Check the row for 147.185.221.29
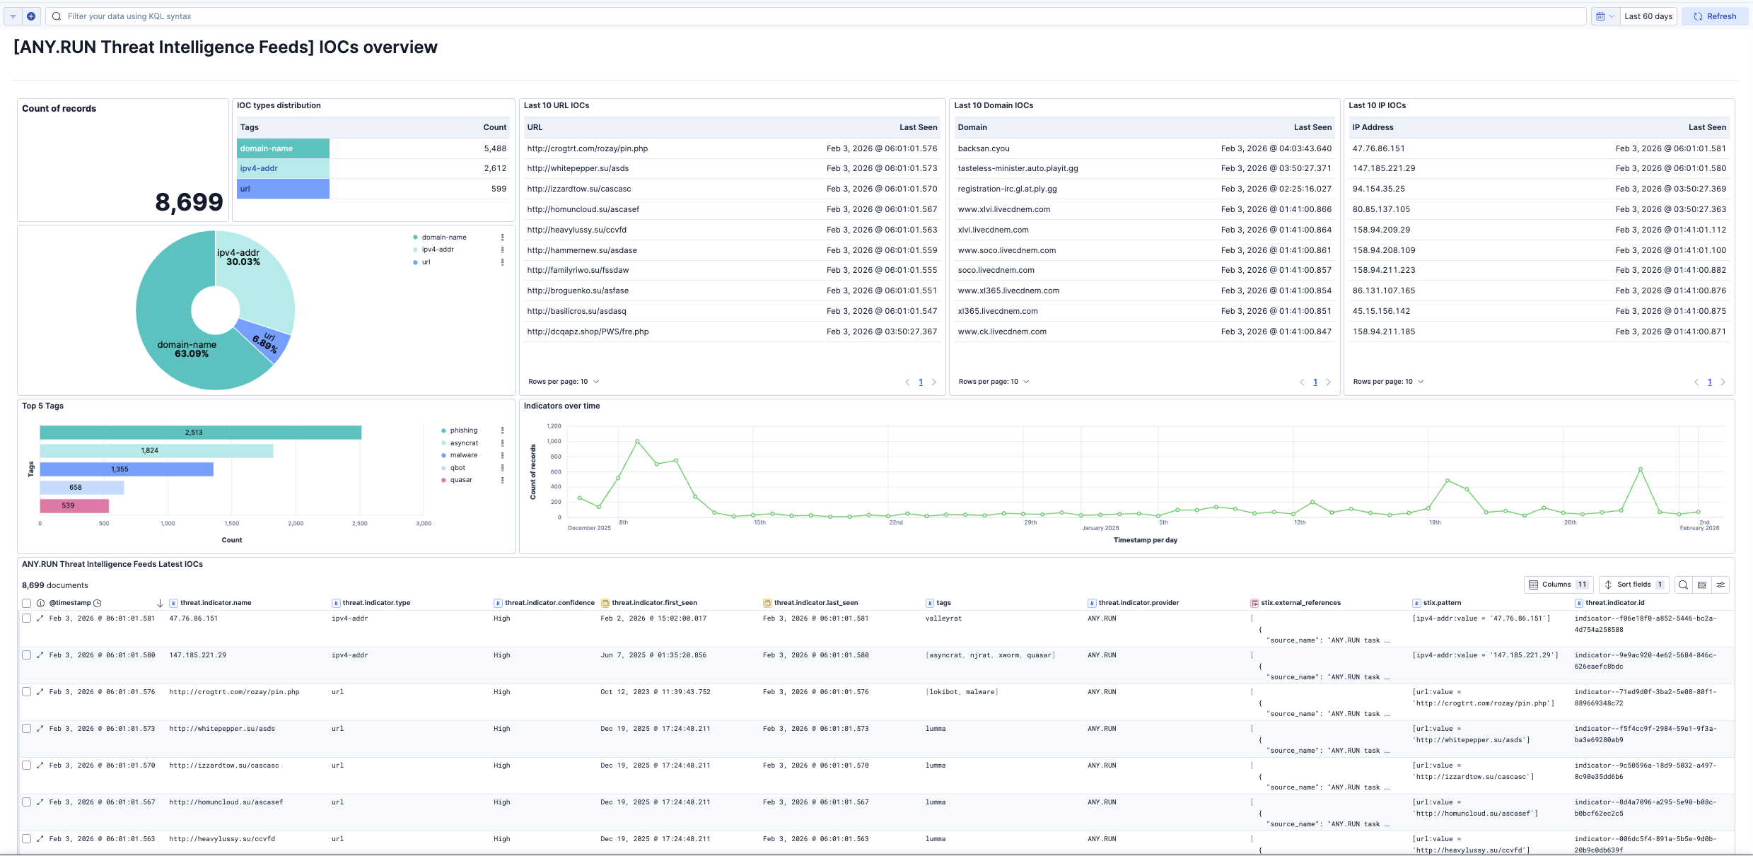 click(x=26, y=655)
